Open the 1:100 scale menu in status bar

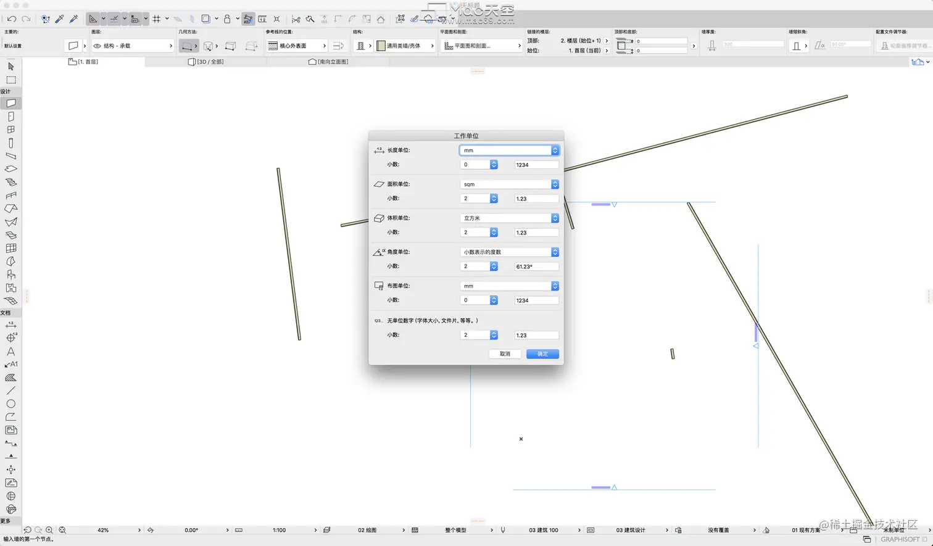point(280,530)
